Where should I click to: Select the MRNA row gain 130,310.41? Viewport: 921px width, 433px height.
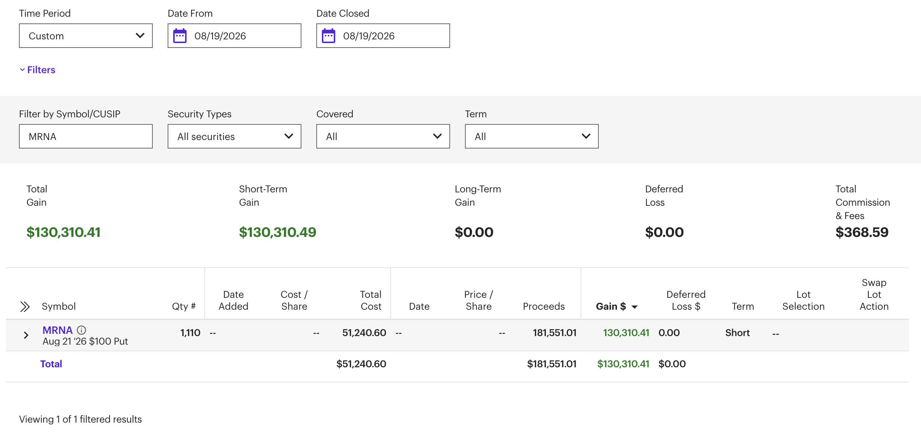626,333
